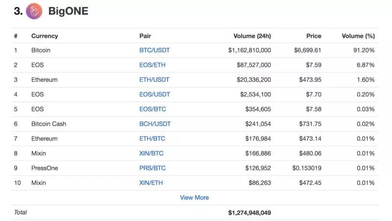Click the View More link
The width and height of the screenshot is (392, 221).
(195, 198)
